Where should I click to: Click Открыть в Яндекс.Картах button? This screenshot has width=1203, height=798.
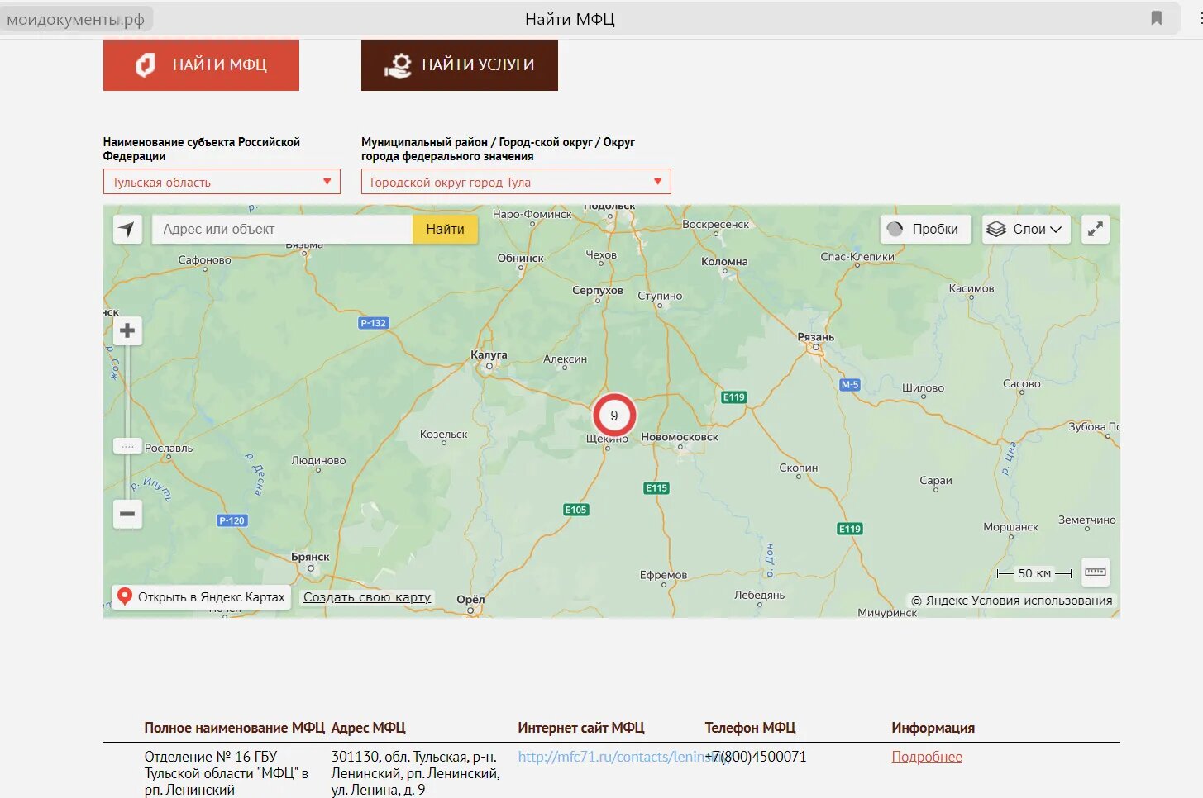201,596
